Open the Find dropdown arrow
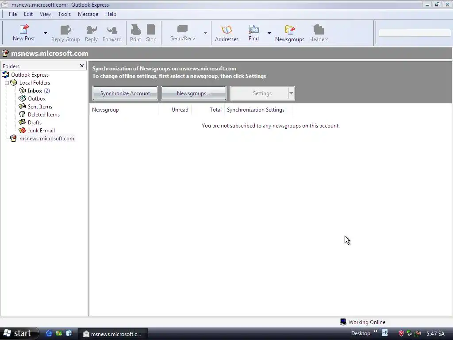 (269, 33)
